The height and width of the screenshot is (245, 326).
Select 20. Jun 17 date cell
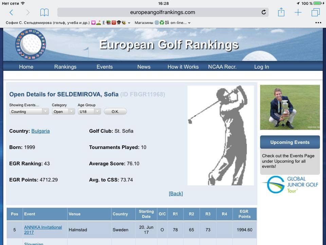(x=146, y=230)
